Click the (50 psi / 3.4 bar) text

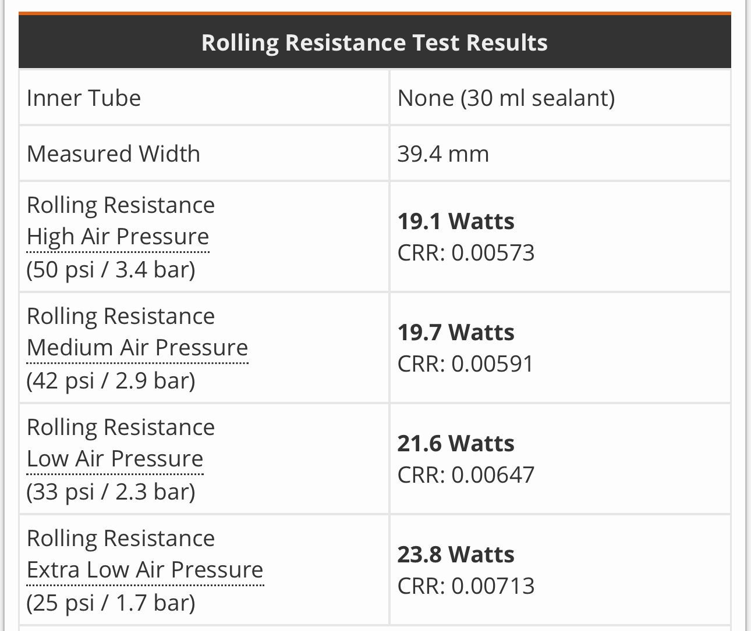tap(111, 270)
